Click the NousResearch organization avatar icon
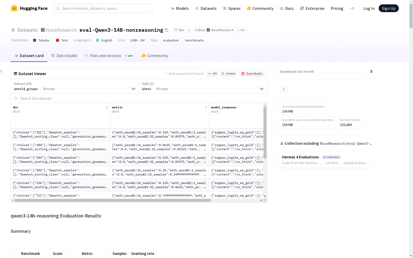The width and height of the screenshot is (413, 258). coord(43,30)
